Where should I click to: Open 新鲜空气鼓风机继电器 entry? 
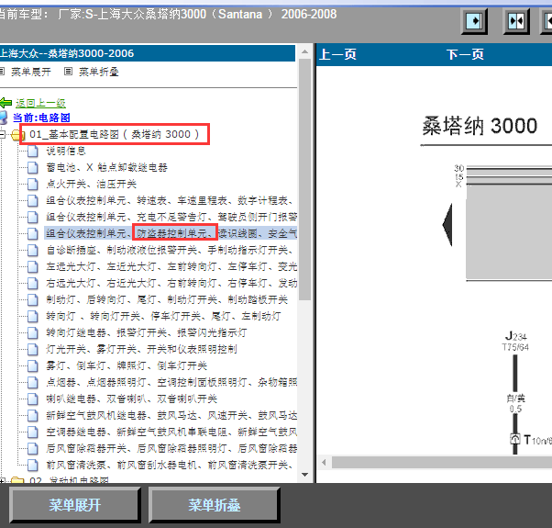171,415
